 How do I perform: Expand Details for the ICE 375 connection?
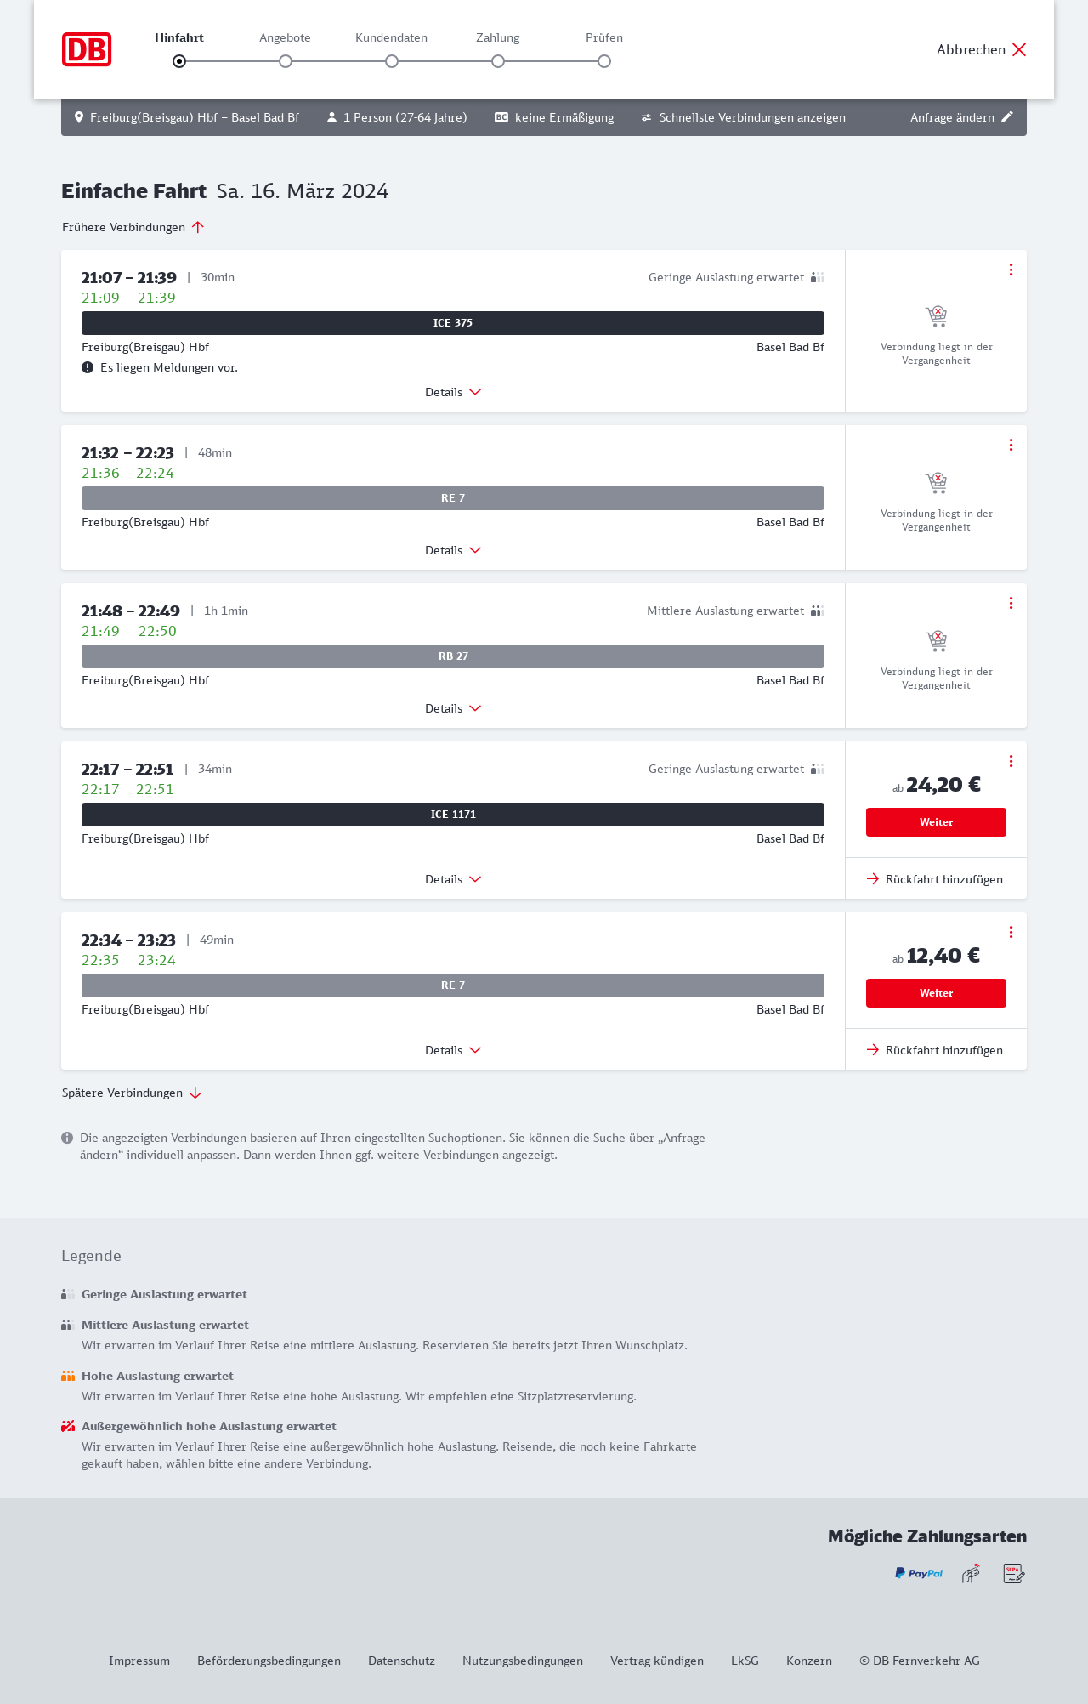pos(453,392)
